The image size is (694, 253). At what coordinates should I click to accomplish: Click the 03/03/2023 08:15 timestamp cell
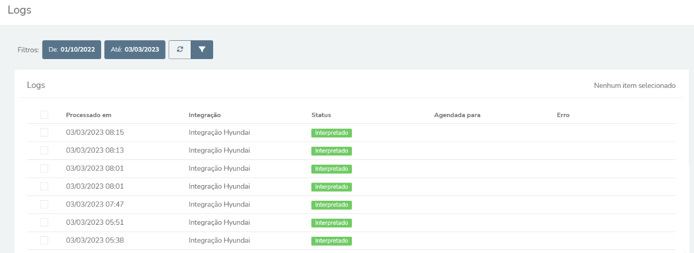pyautogui.click(x=95, y=133)
